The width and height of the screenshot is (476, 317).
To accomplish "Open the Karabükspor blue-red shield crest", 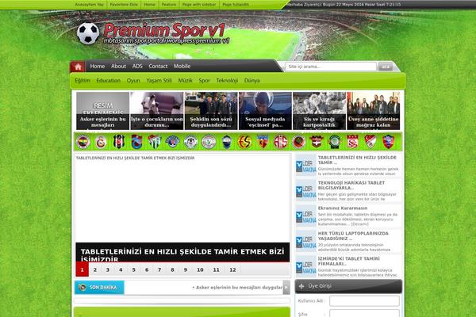I will point(388,142).
